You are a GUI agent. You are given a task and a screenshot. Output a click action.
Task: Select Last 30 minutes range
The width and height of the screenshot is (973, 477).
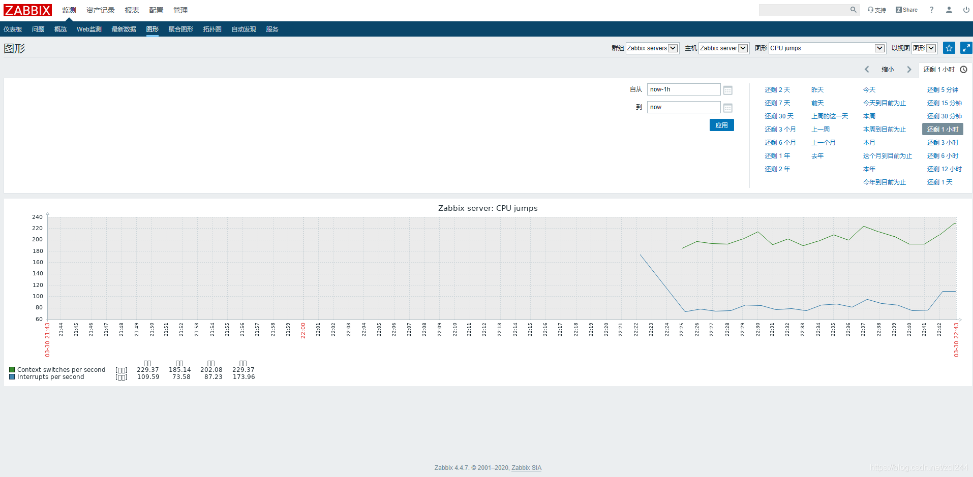(x=945, y=116)
